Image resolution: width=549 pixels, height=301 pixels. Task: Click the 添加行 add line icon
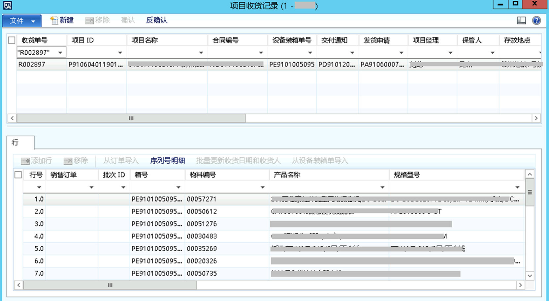(x=25, y=161)
